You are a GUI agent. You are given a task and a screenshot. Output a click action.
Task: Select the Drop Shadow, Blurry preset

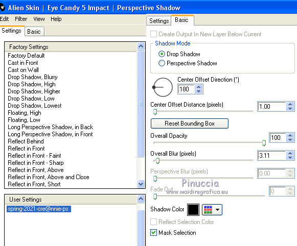(x=33, y=77)
